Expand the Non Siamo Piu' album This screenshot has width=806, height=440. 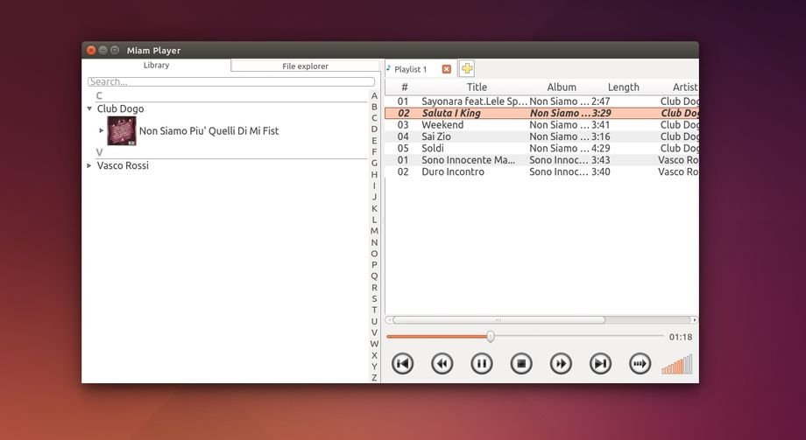102,130
